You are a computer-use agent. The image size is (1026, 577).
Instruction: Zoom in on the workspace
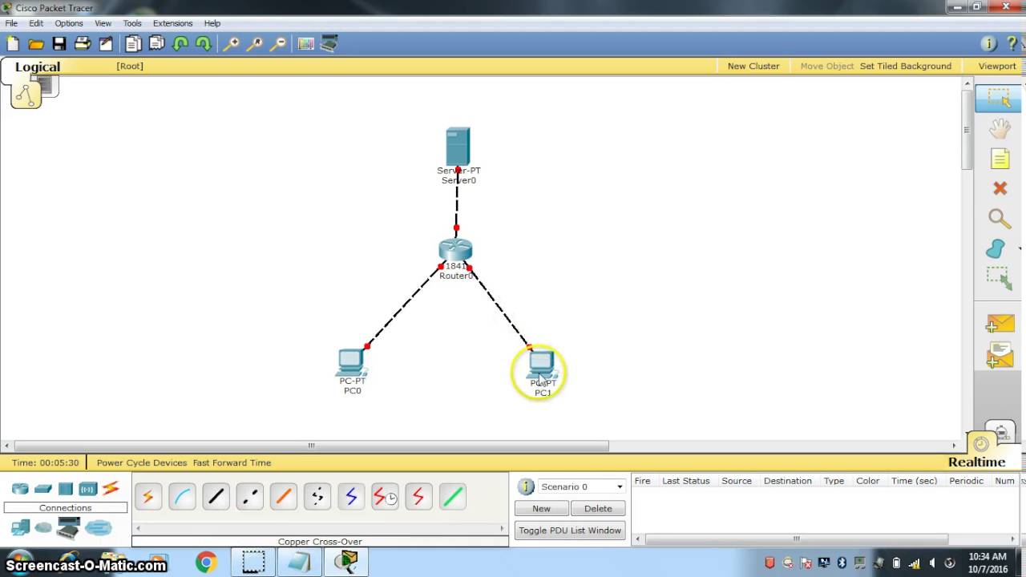231,44
